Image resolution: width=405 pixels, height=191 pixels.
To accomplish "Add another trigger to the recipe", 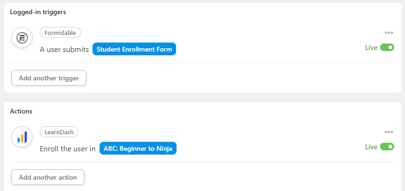I will [49, 78].
